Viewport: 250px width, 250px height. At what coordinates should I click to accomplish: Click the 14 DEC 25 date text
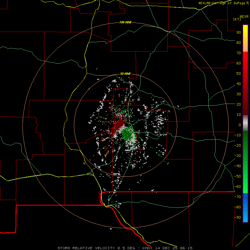tap(166, 248)
